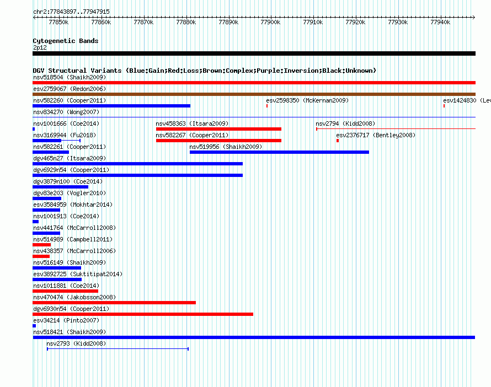Click the blue dgv465n27 gain bar
Image resolution: width=491 pixels, height=387 pixels.
click(x=137, y=164)
